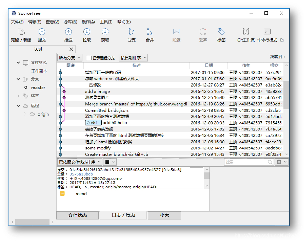Open the Terminal (命令行模式) toolbar icon

tap(267, 32)
